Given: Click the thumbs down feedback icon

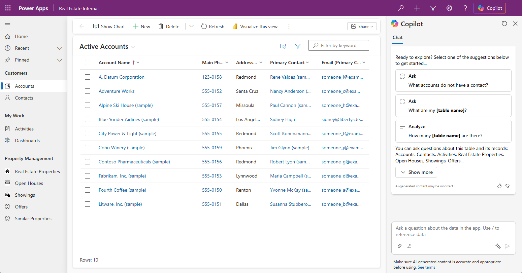Looking at the screenshot, I should pyautogui.click(x=508, y=186).
